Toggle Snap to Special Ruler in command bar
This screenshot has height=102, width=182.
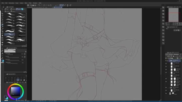(x=63, y=5)
